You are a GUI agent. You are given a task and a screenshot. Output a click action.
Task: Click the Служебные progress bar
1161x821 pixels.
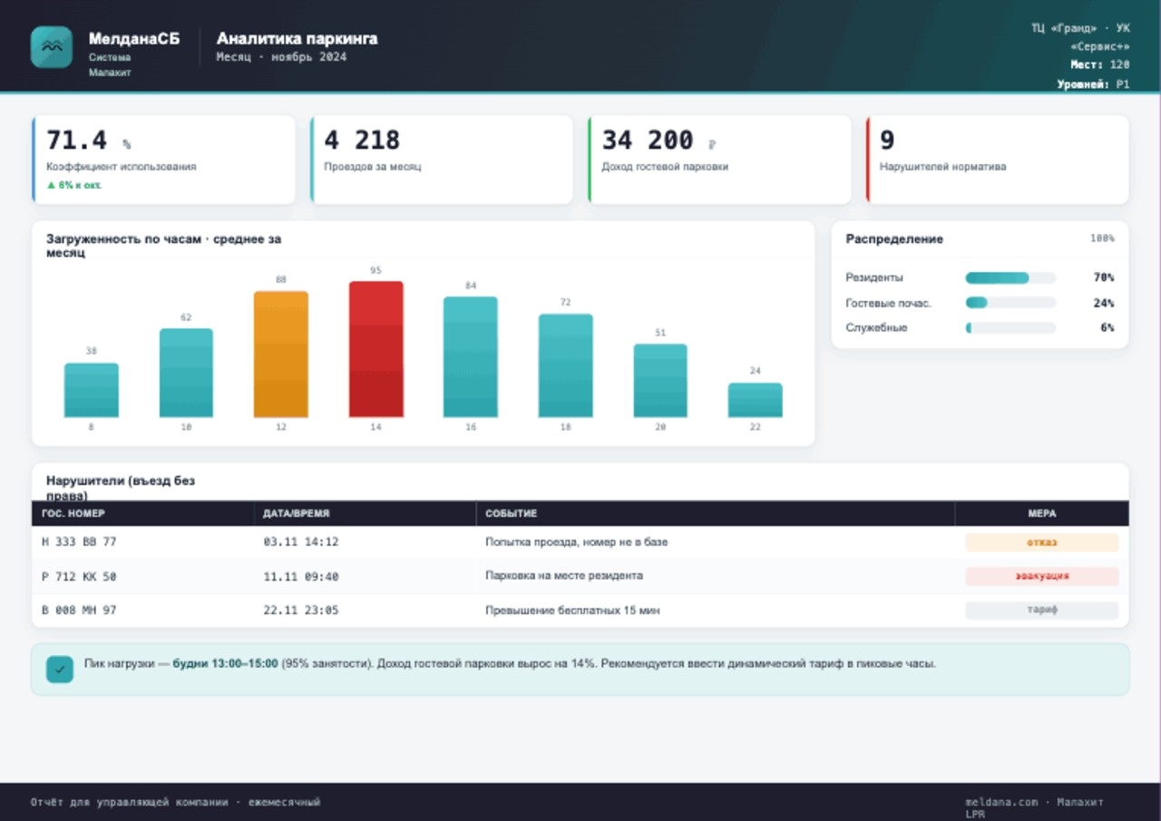pos(1010,327)
